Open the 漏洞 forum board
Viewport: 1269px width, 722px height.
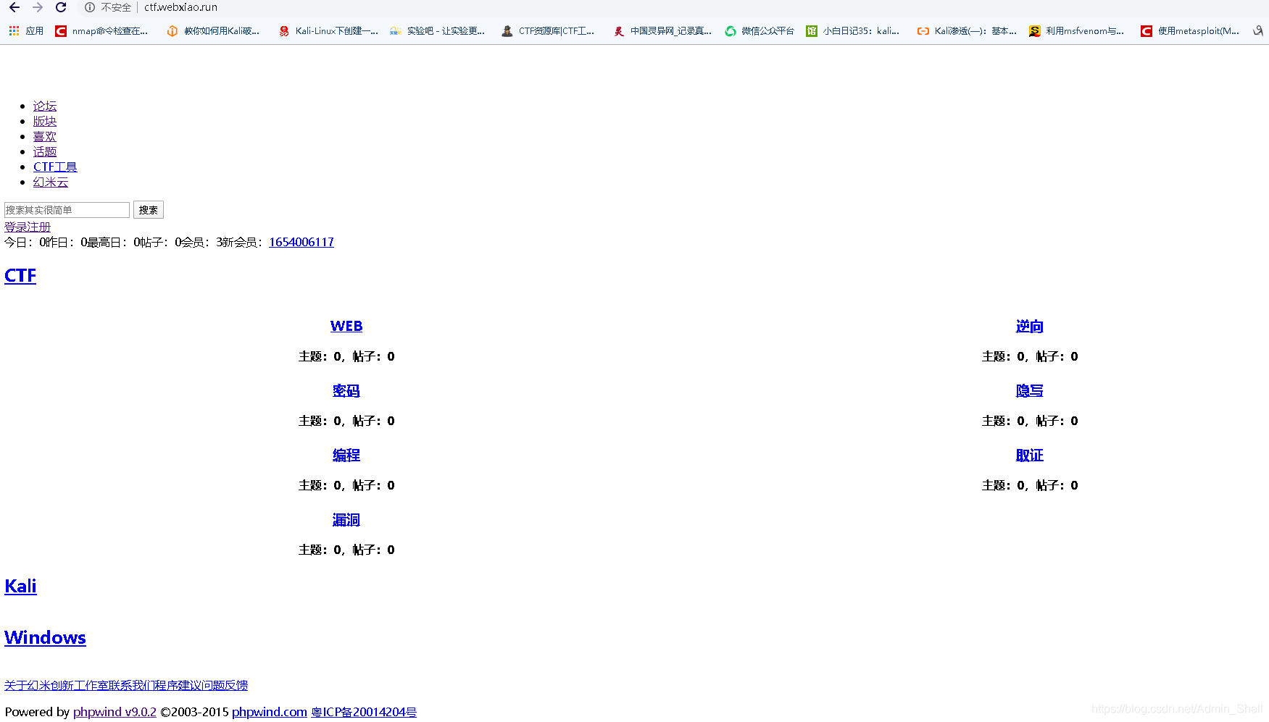(346, 520)
